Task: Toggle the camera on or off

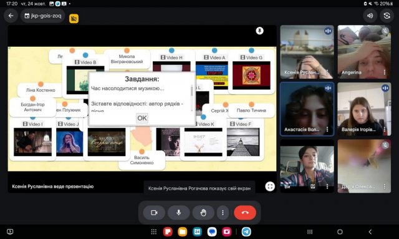Action: [x=154, y=213]
